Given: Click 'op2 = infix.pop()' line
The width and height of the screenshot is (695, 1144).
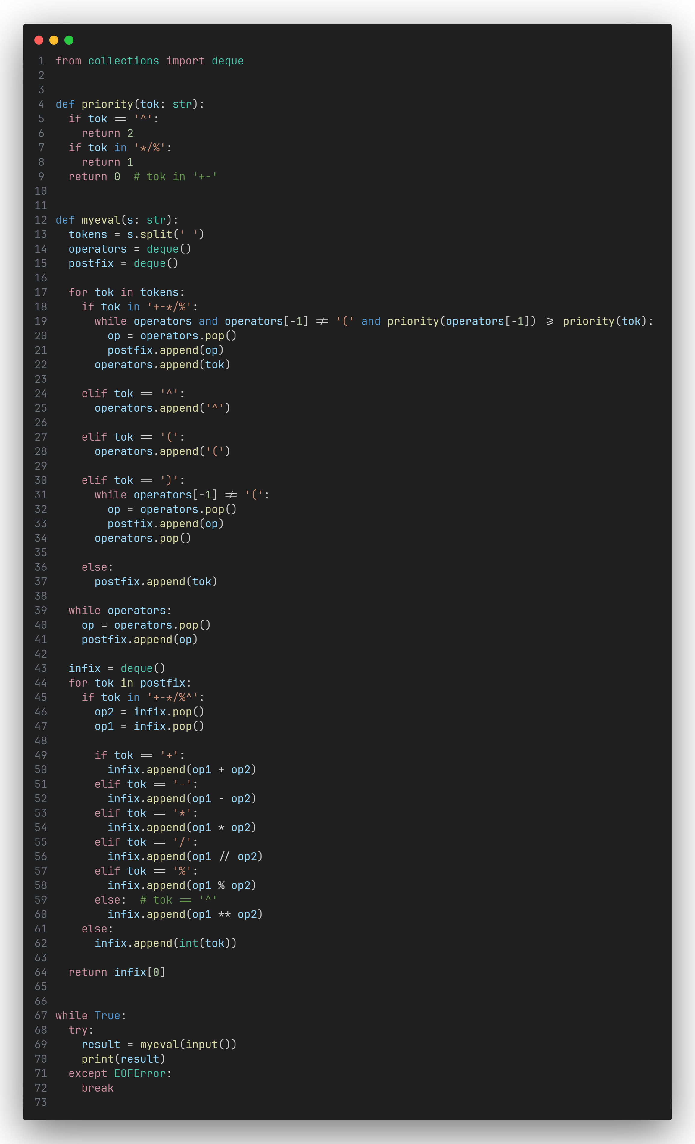Looking at the screenshot, I should click(x=149, y=712).
